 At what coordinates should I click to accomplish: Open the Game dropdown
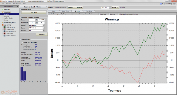[x=43, y=28]
